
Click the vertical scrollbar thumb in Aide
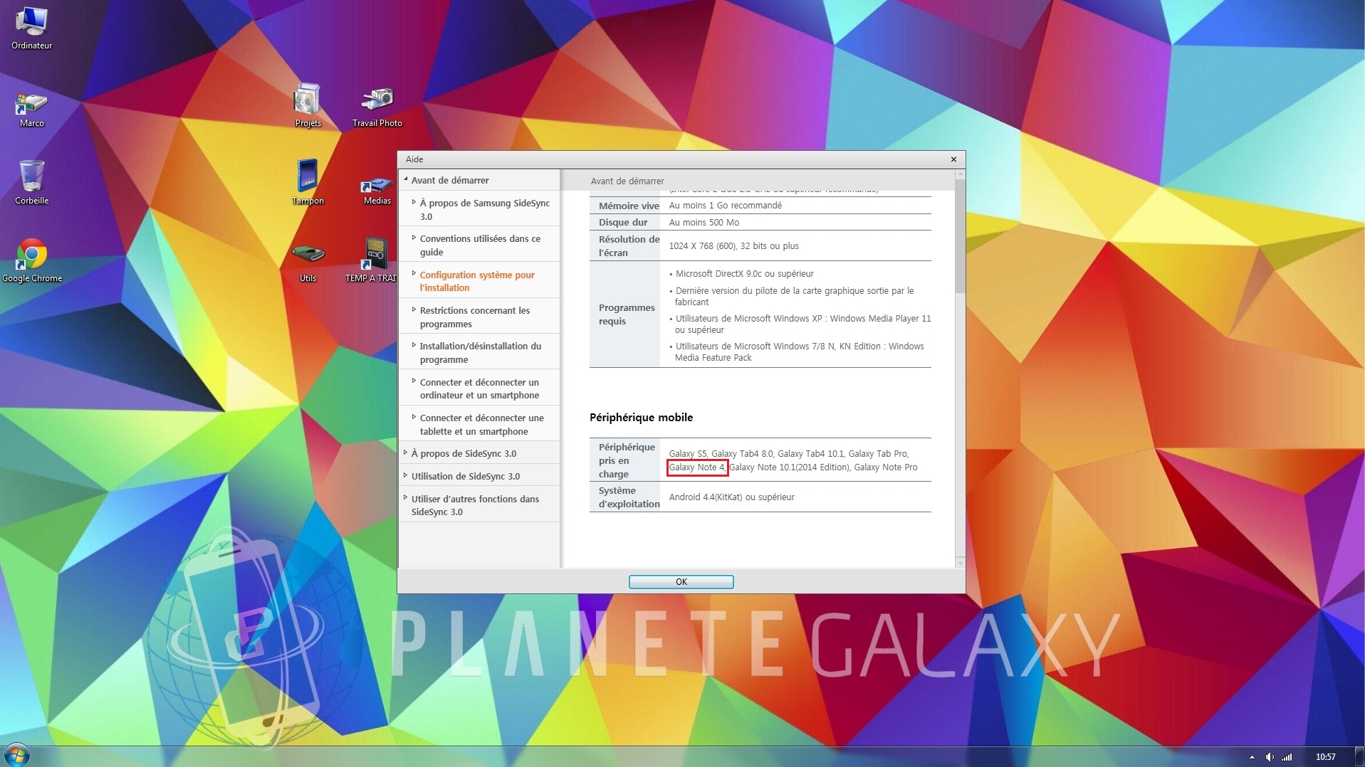click(x=960, y=236)
